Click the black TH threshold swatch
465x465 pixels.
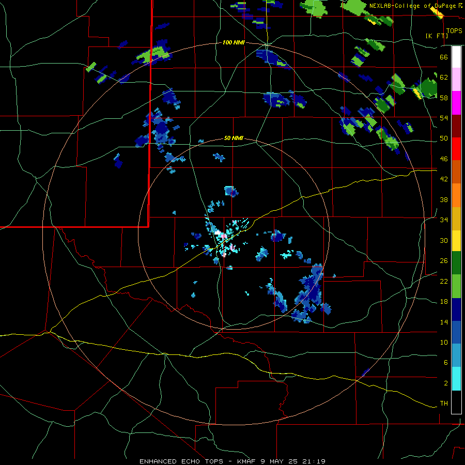456,402
